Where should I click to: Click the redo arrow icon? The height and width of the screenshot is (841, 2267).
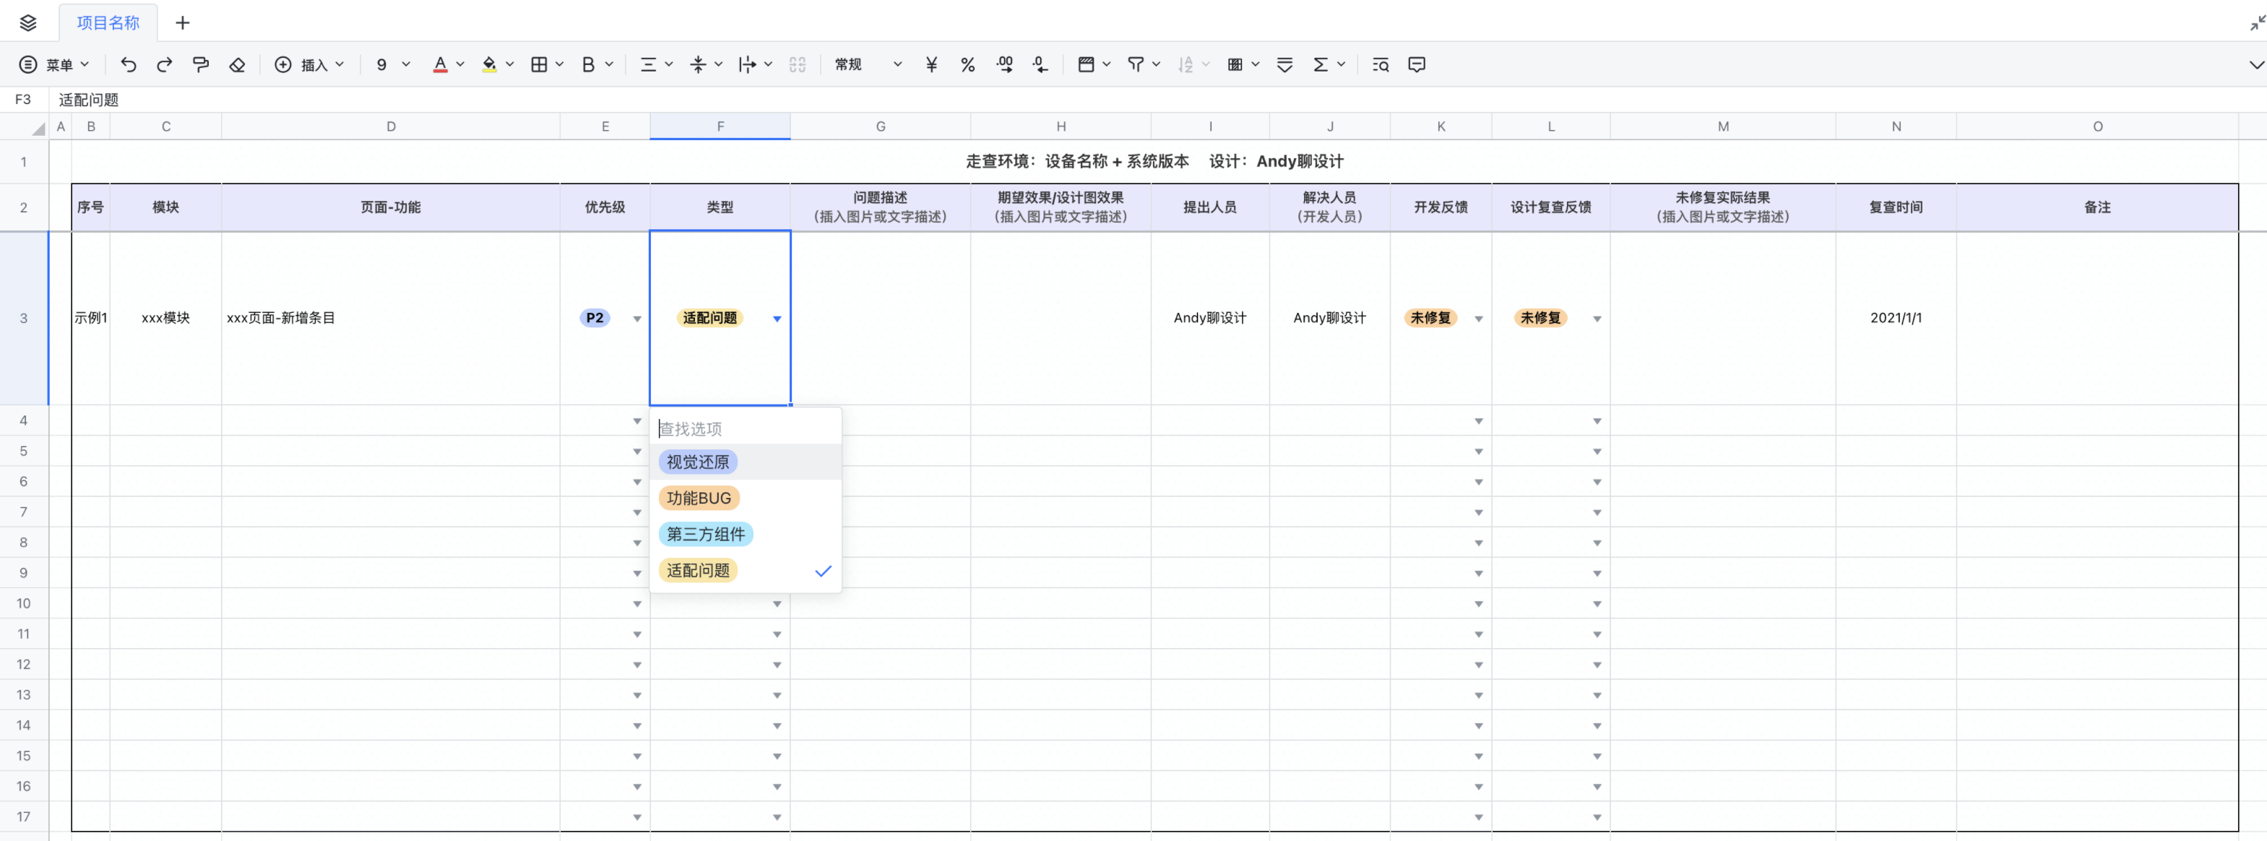click(x=165, y=64)
